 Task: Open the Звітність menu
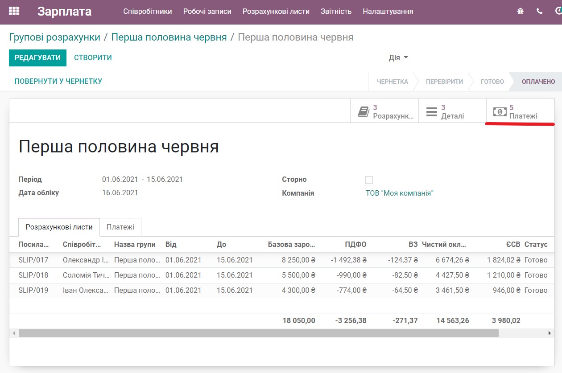click(x=336, y=12)
